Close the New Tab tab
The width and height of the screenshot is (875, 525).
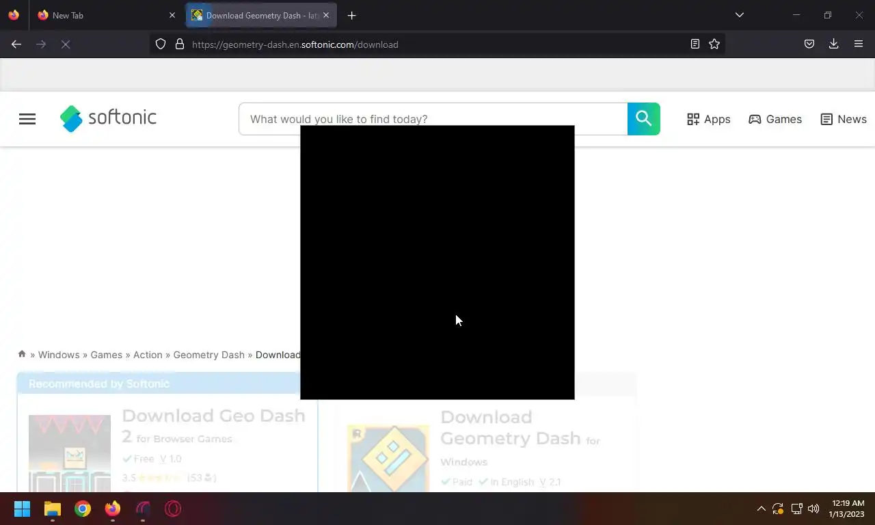pyautogui.click(x=172, y=15)
